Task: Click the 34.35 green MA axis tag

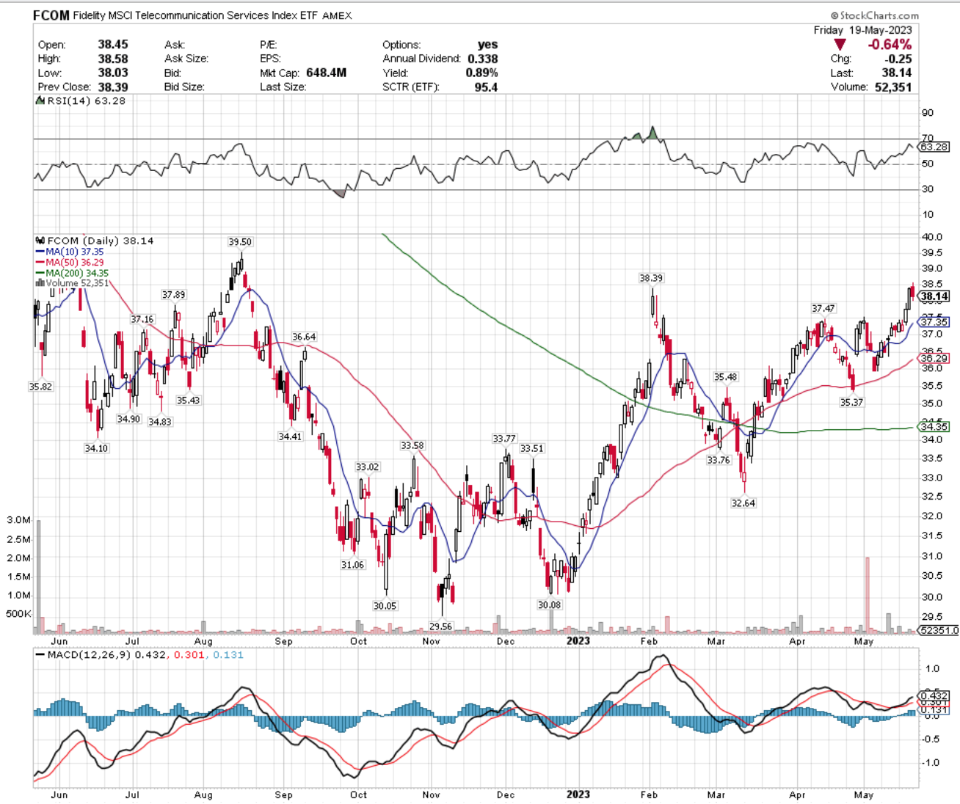Action: tap(934, 426)
